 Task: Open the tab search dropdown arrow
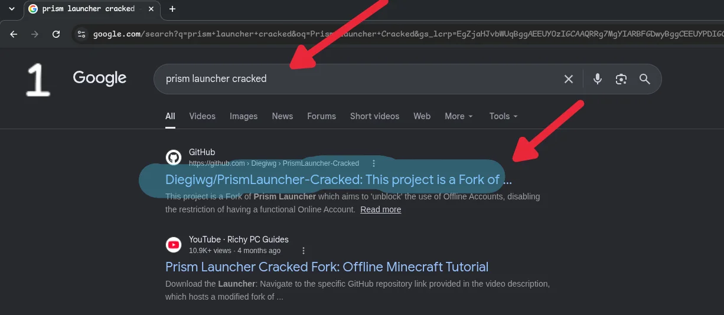point(12,9)
